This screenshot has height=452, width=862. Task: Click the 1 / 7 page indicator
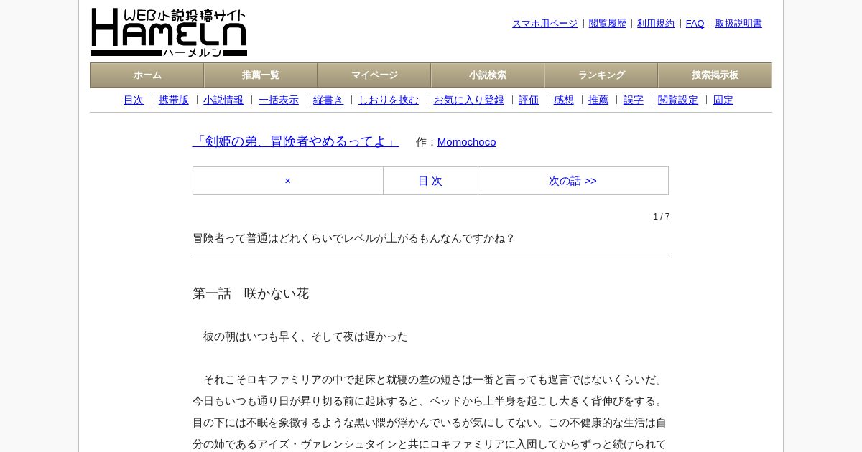pos(661,217)
